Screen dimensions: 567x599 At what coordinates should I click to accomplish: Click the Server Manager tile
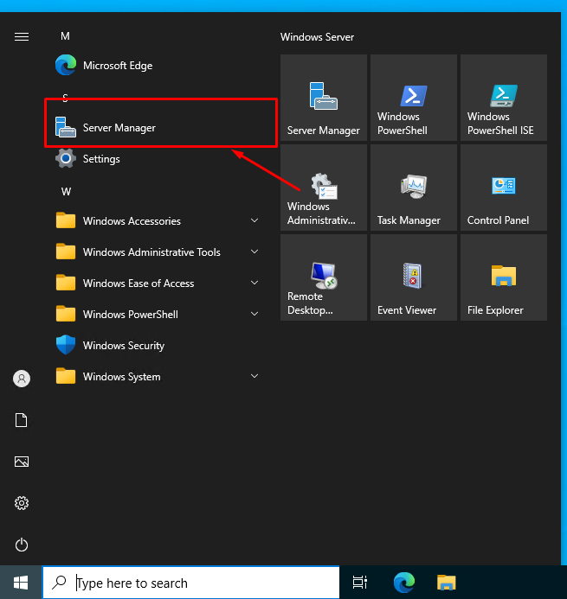click(323, 99)
